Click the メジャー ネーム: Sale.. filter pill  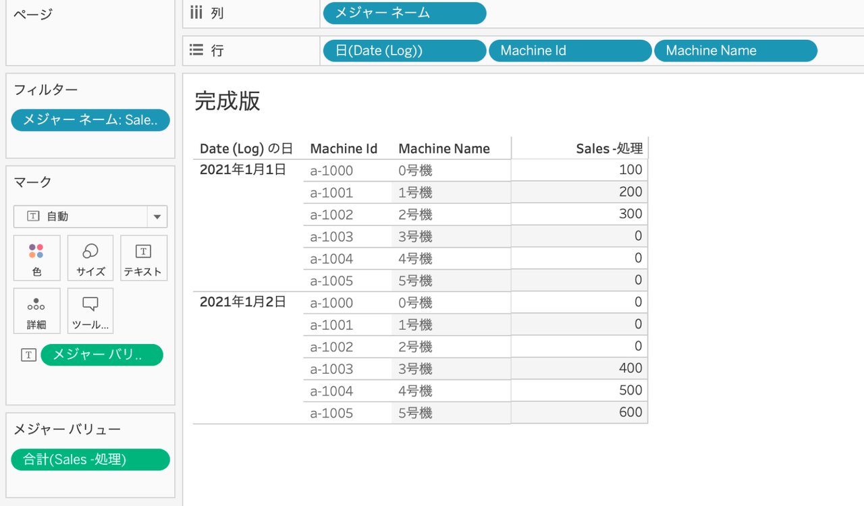point(90,120)
